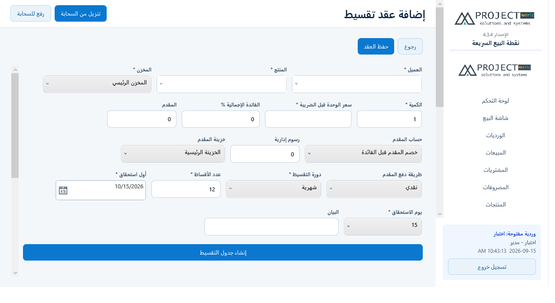The width and height of the screenshot is (555, 303).
Task: Click the form panel scrollbar thumb
Action: 15,126
